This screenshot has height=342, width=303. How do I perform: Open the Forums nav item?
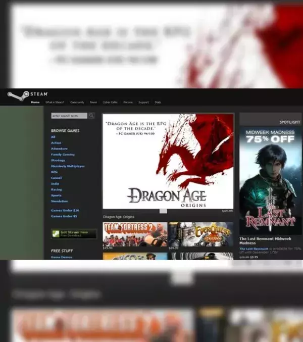tap(128, 102)
